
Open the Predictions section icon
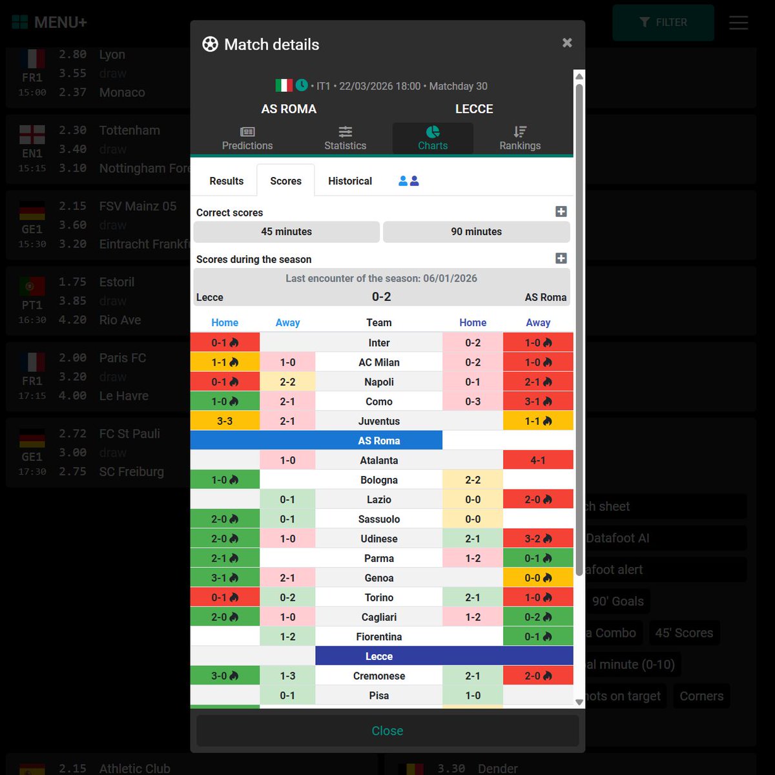click(247, 132)
